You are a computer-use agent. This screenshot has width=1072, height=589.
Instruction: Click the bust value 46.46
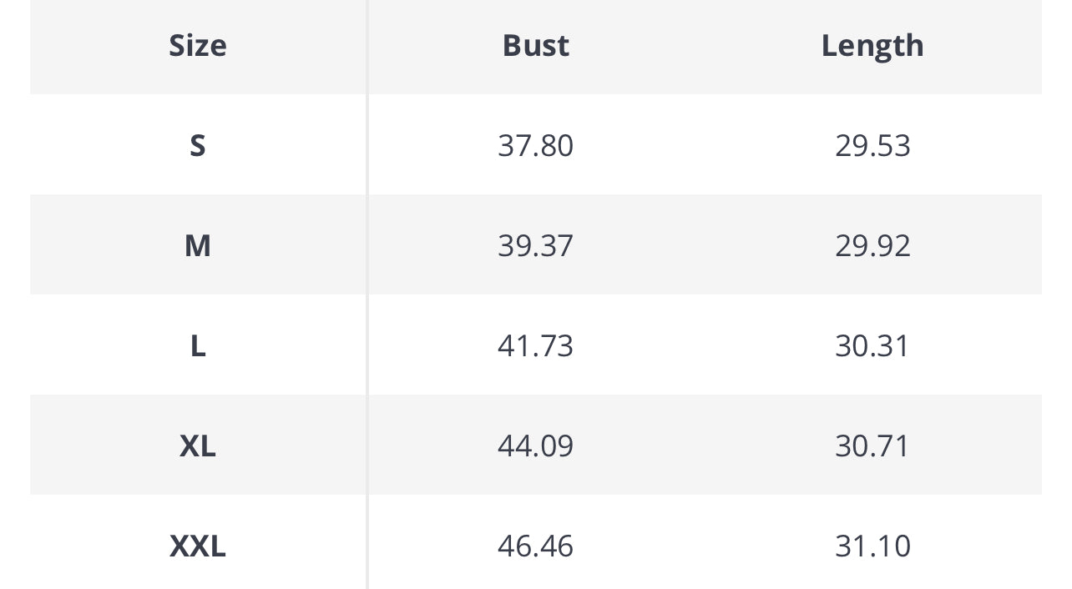(x=535, y=546)
